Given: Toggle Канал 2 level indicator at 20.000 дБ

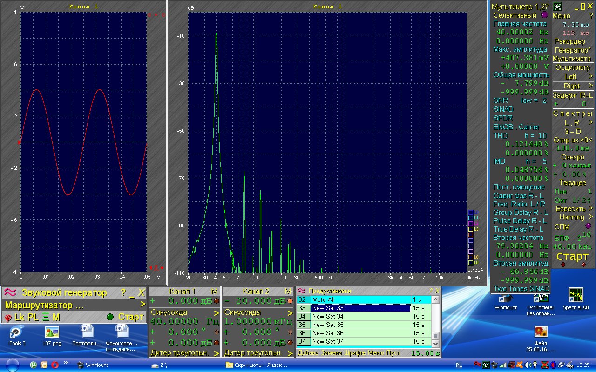Looking at the screenshot, I should (290, 301).
